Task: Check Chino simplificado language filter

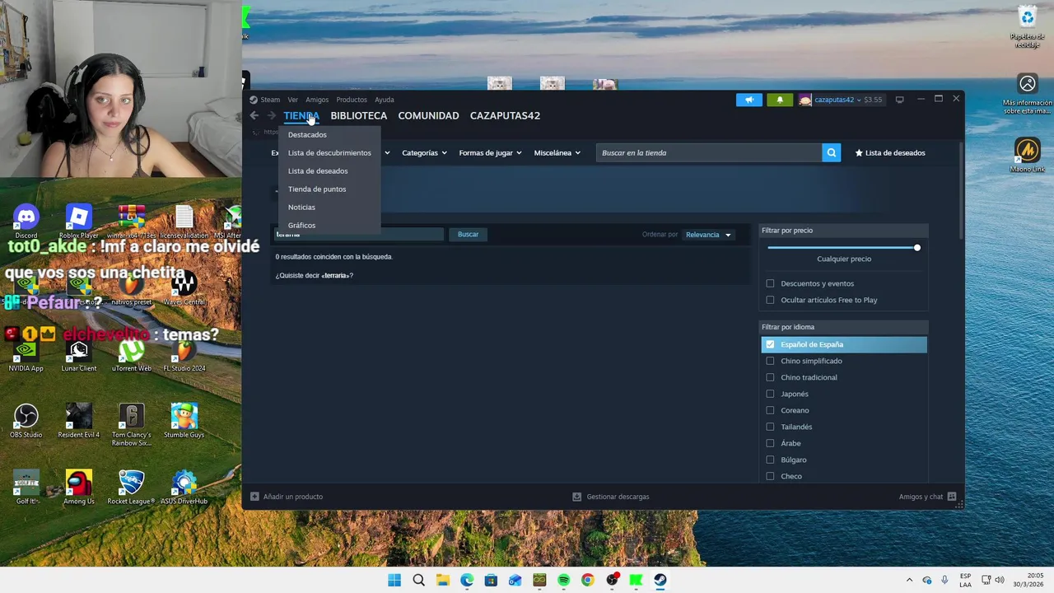Action: tap(770, 361)
